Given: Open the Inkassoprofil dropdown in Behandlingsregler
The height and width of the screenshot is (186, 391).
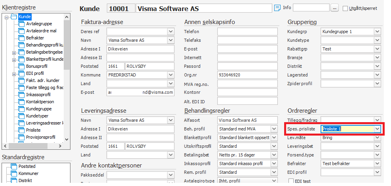Looking at the screenshot, I should point(274,164).
